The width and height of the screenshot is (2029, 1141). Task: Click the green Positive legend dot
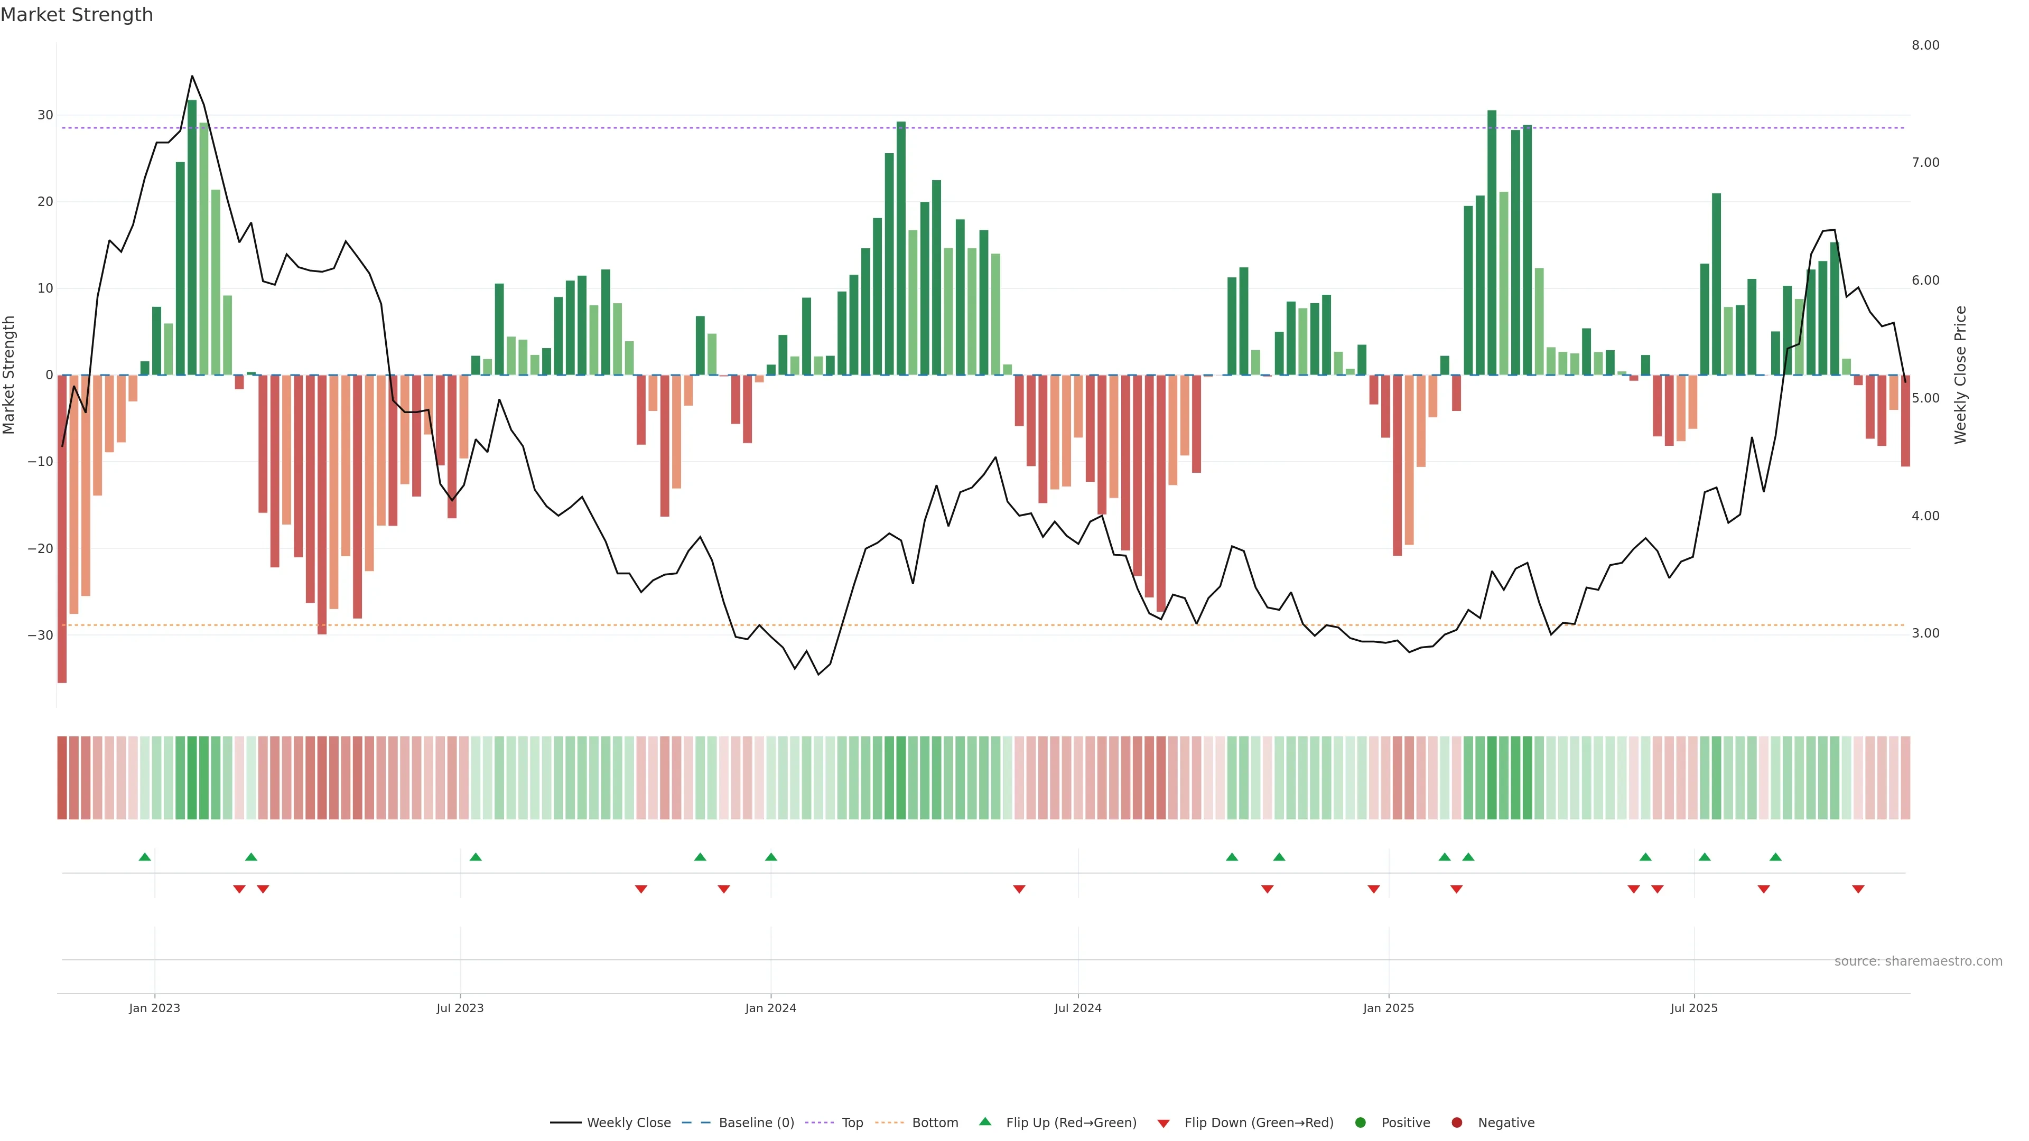1360,1122
